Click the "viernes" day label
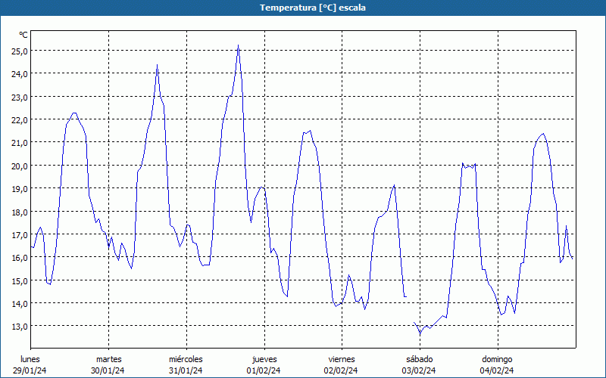The height and width of the screenshot is (378, 606). [342, 359]
